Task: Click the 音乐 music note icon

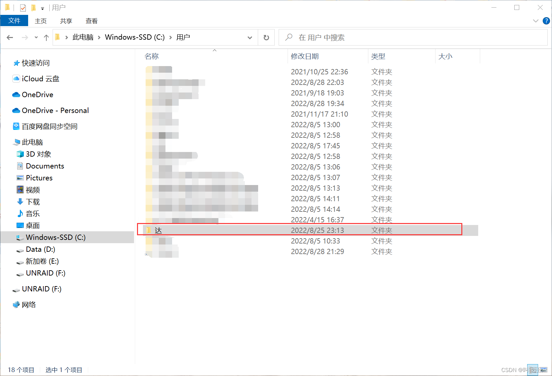Action: pos(20,213)
